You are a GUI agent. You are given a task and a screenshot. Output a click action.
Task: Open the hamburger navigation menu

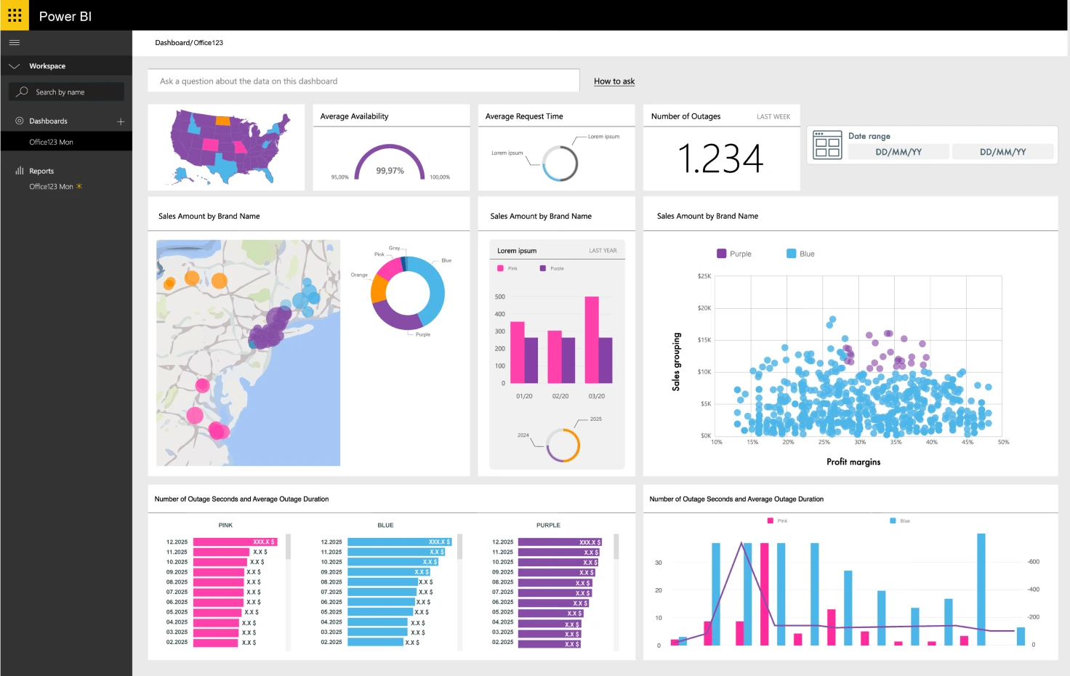14,42
